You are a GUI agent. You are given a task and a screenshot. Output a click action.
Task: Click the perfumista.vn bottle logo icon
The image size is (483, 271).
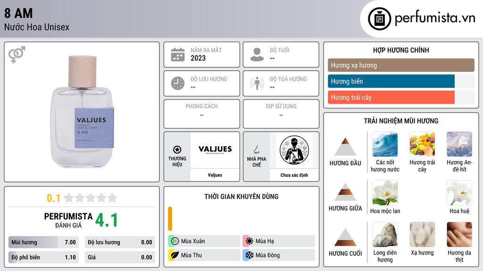click(x=379, y=19)
